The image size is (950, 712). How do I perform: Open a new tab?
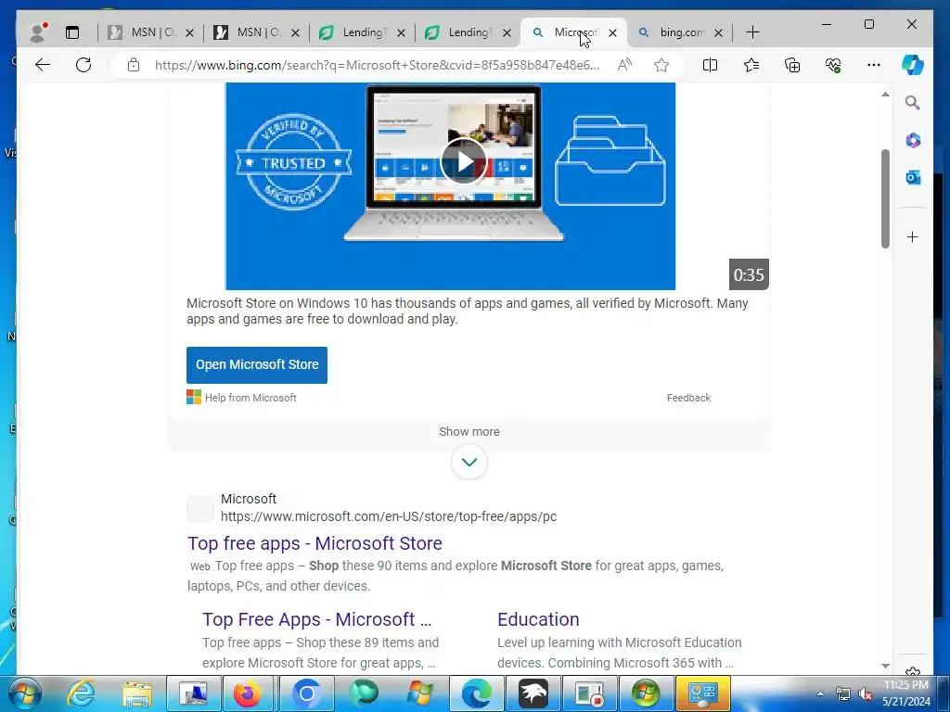click(752, 32)
